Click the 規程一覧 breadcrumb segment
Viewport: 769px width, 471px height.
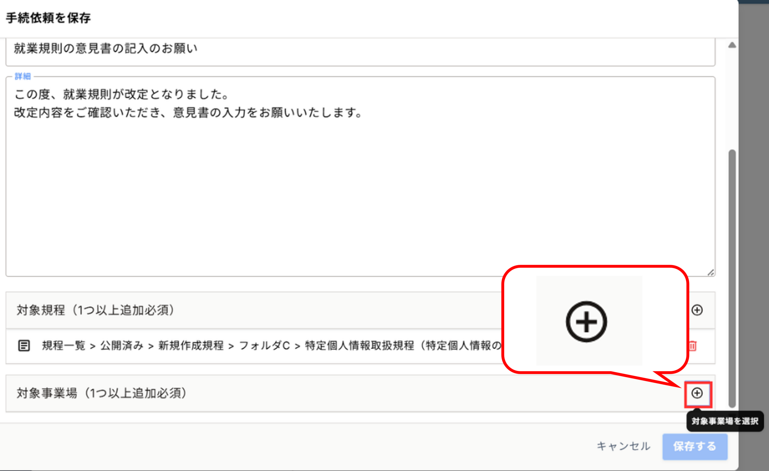click(64, 346)
